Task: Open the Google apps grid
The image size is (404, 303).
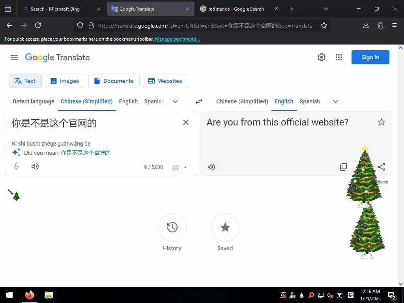Action: 339,57
